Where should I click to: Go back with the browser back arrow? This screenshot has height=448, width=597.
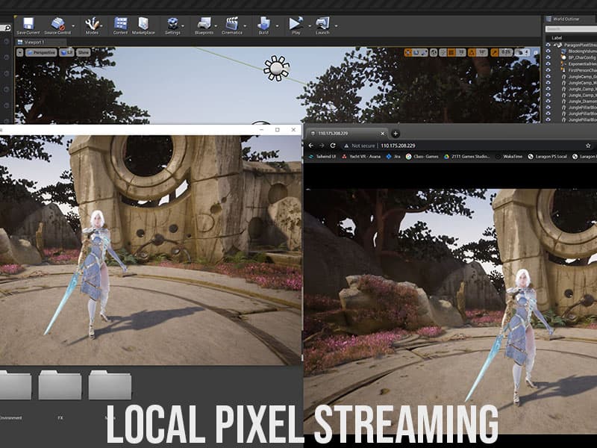click(310, 146)
